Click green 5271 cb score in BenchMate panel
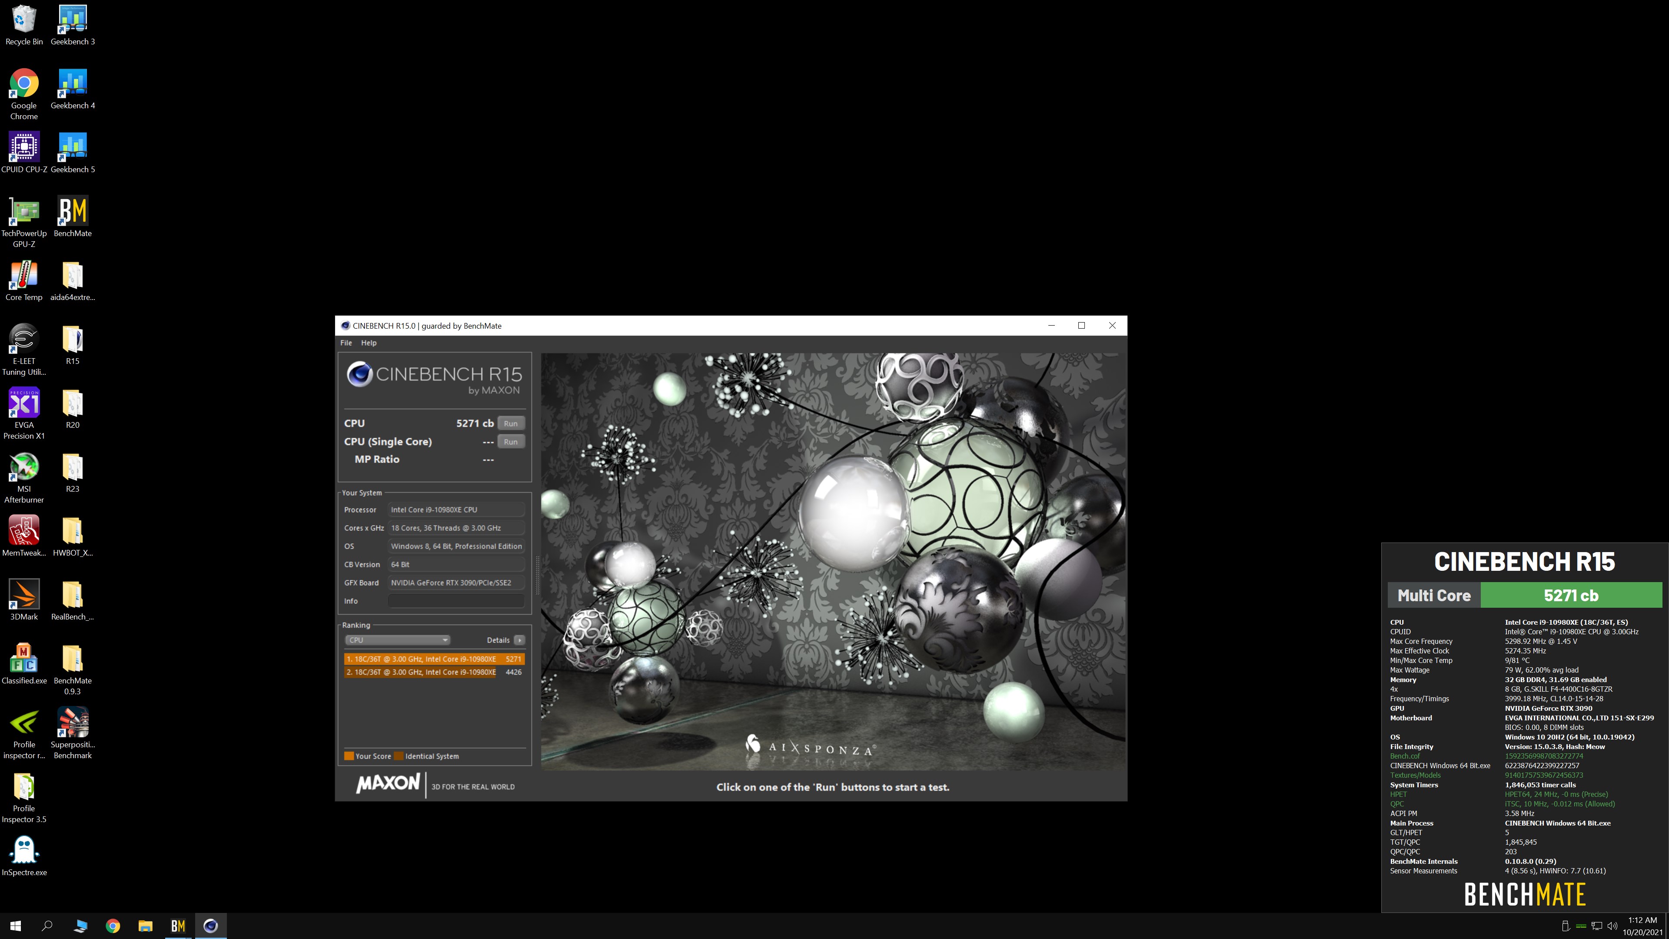This screenshot has height=939, width=1669. point(1571,595)
